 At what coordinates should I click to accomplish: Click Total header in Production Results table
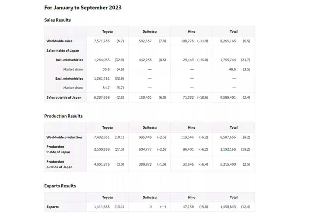(234, 128)
